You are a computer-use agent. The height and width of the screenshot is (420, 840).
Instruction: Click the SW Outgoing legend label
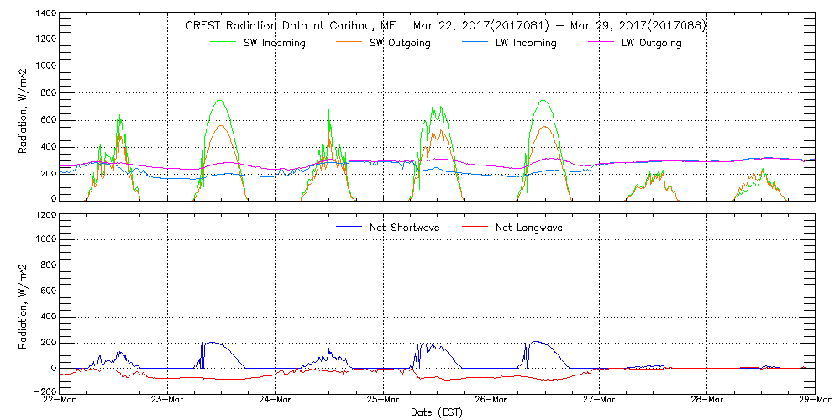click(x=400, y=44)
